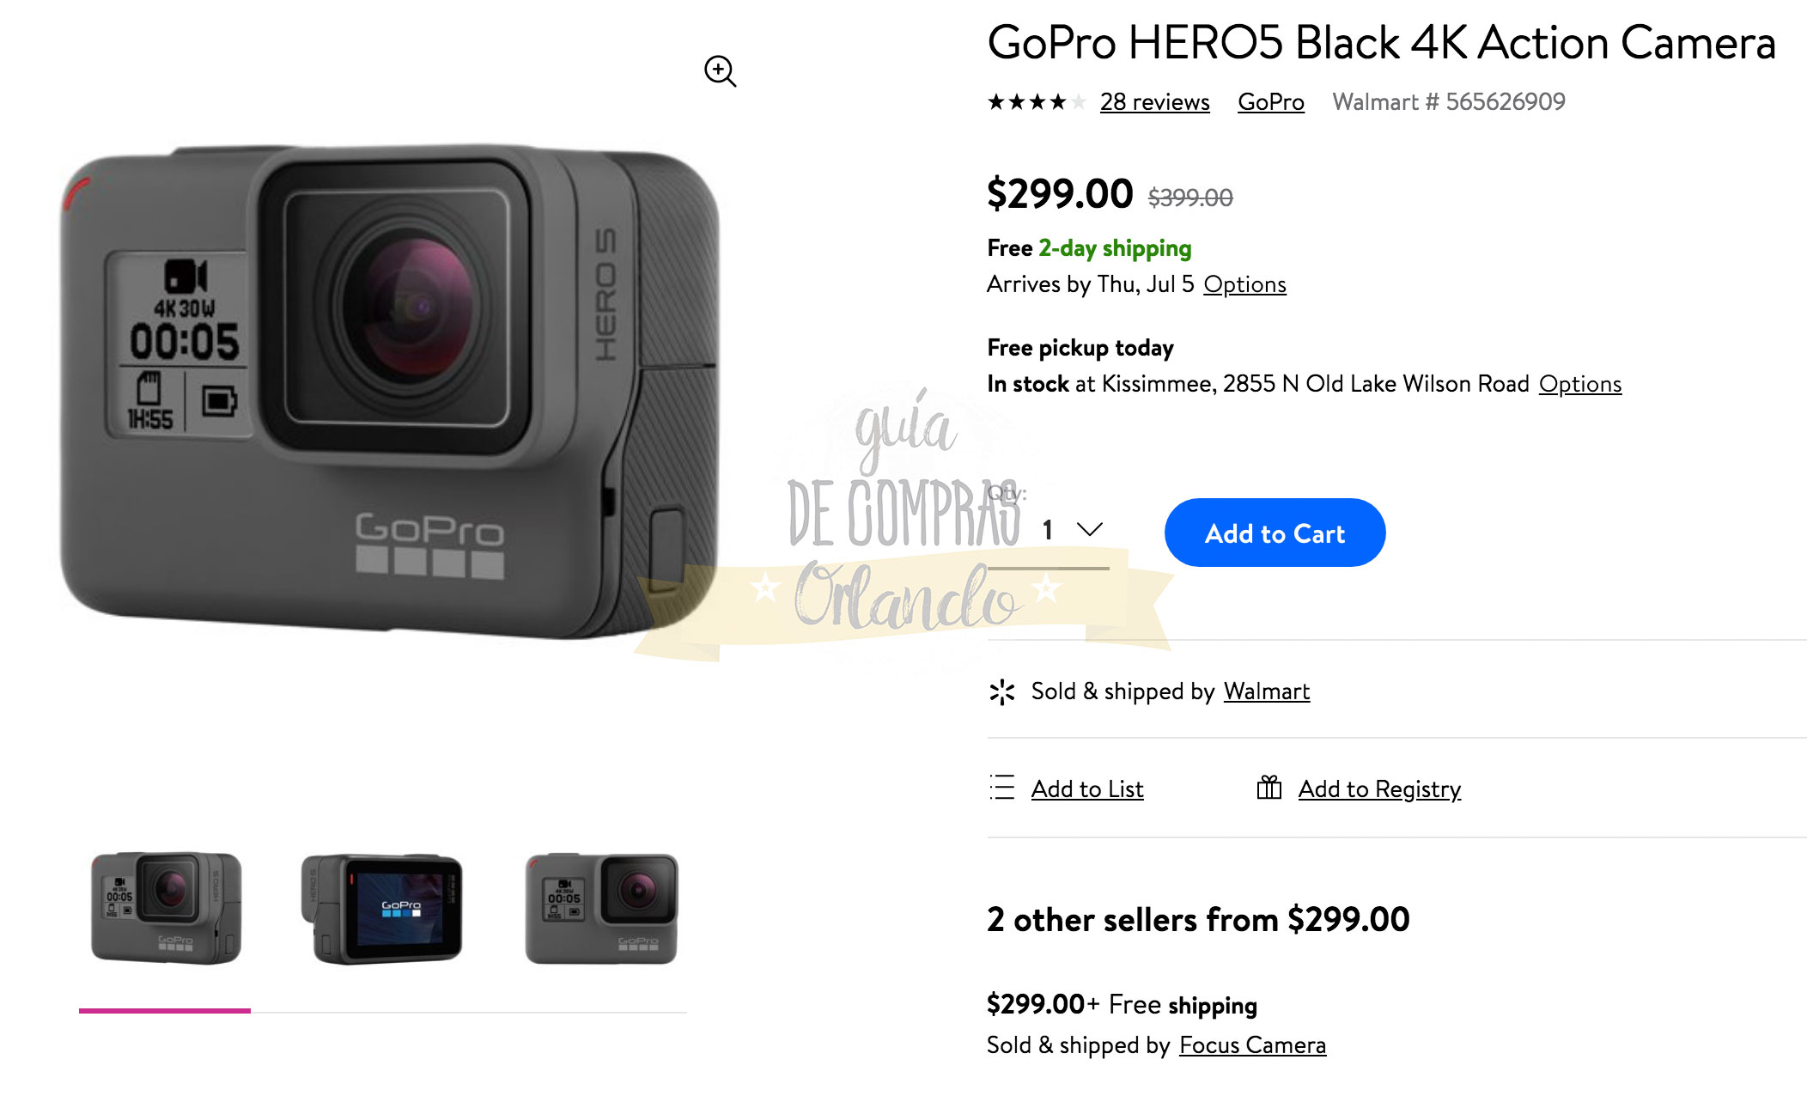This screenshot has height=1096, width=1807.
Task: Click Add to Registry link
Action: pyautogui.click(x=1379, y=789)
